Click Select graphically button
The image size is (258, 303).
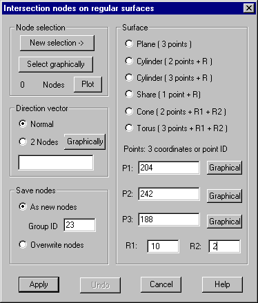click(x=56, y=64)
